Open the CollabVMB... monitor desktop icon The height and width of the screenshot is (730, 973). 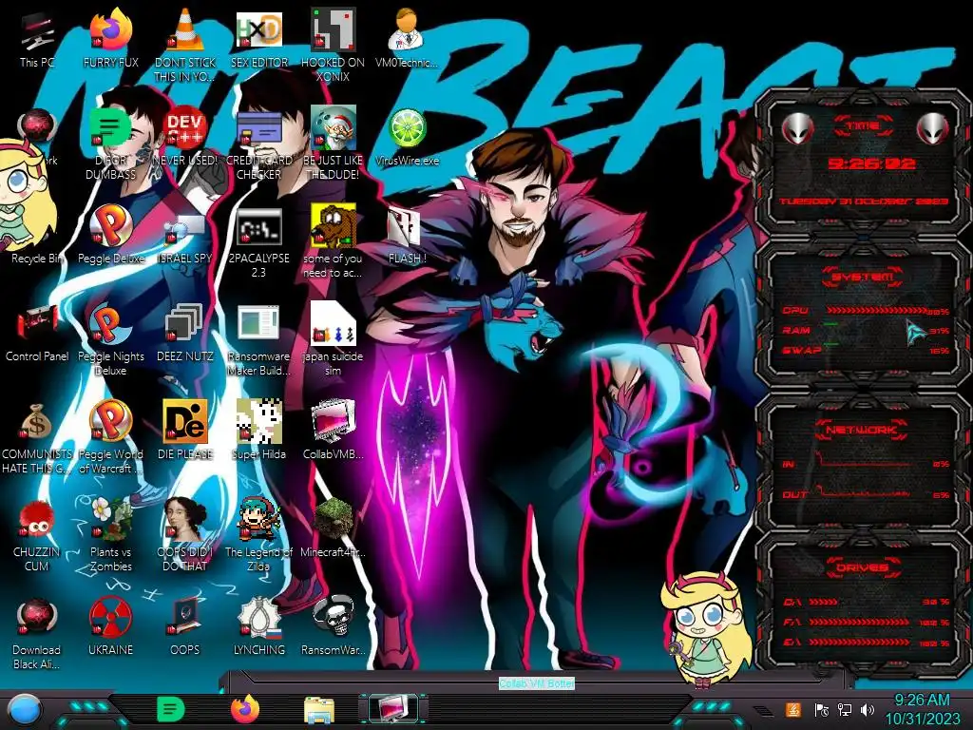pos(334,431)
